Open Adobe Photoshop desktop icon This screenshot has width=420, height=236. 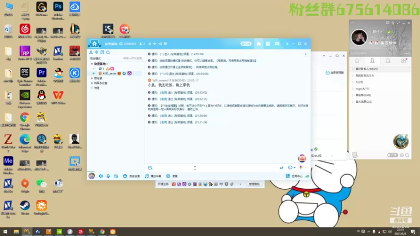coord(58,10)
